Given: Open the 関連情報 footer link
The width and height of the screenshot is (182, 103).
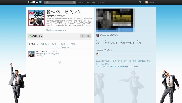Looking at the screenshot, I should 121,66.
